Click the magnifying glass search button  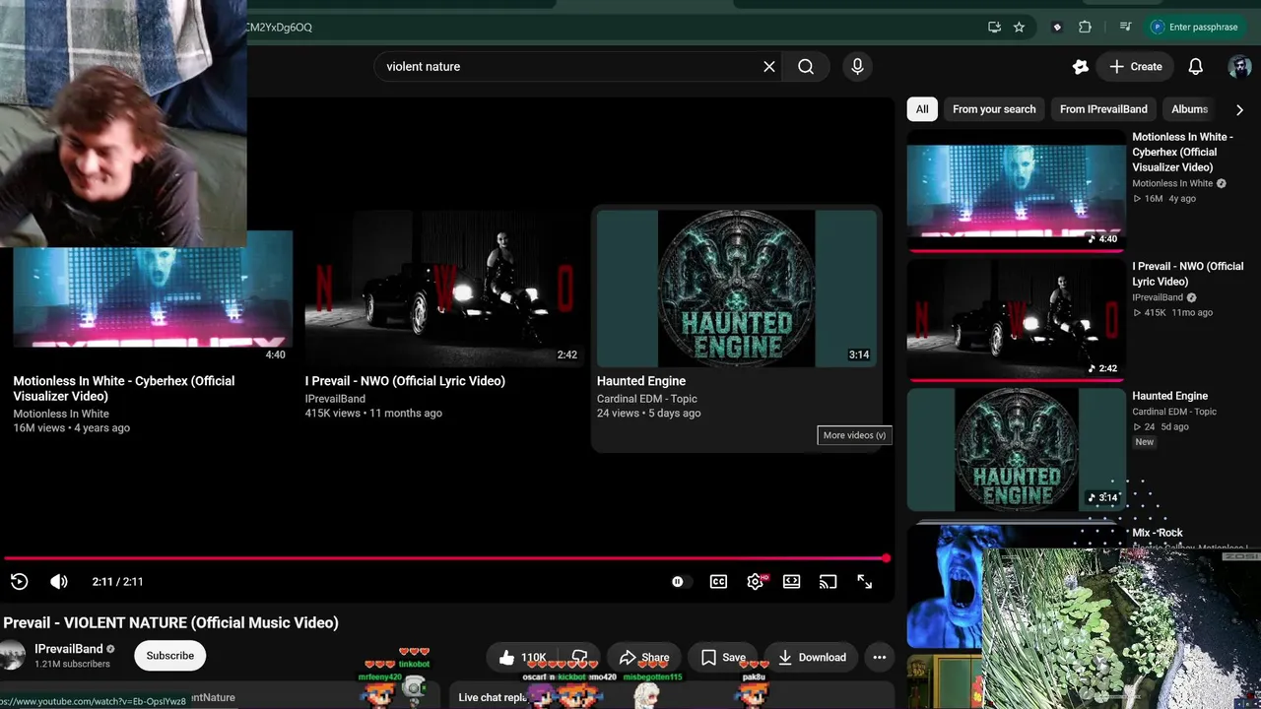pyautogui.click(x=806, y=67)
